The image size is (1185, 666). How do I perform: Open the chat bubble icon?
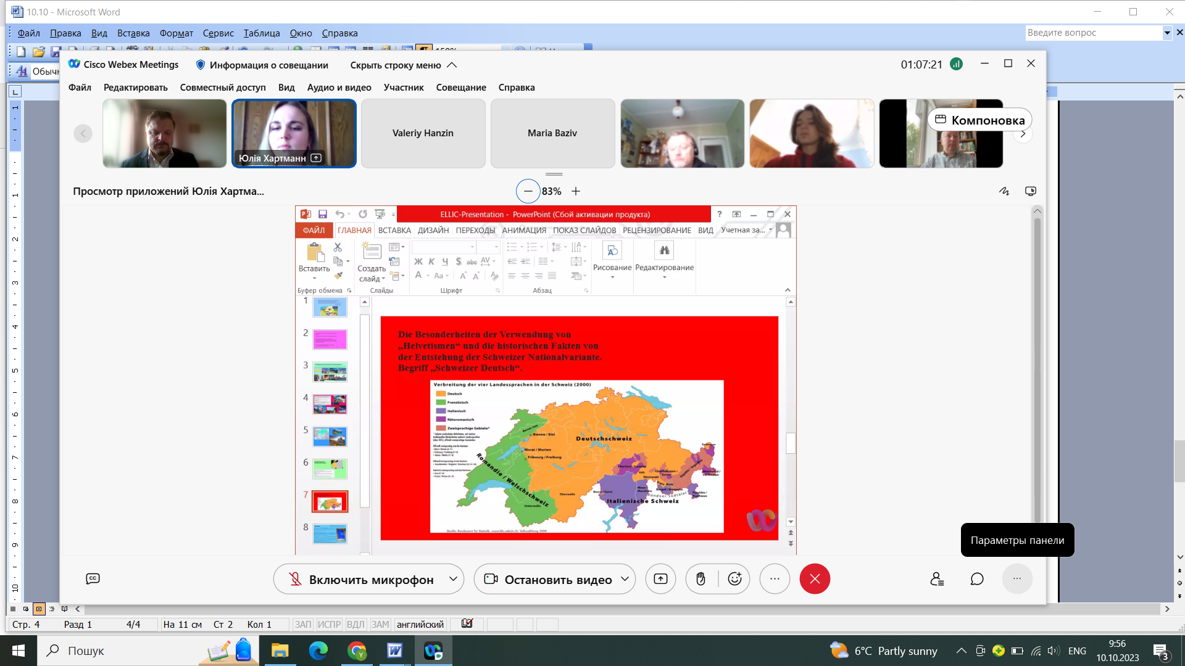coord(976,579)
